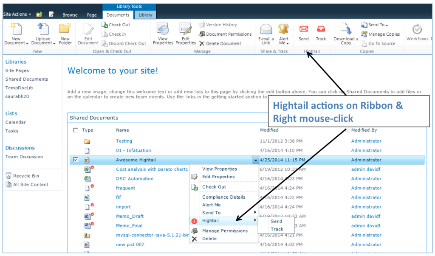Switch to the Page tab
Screen dimensions: 435x256
92,15
